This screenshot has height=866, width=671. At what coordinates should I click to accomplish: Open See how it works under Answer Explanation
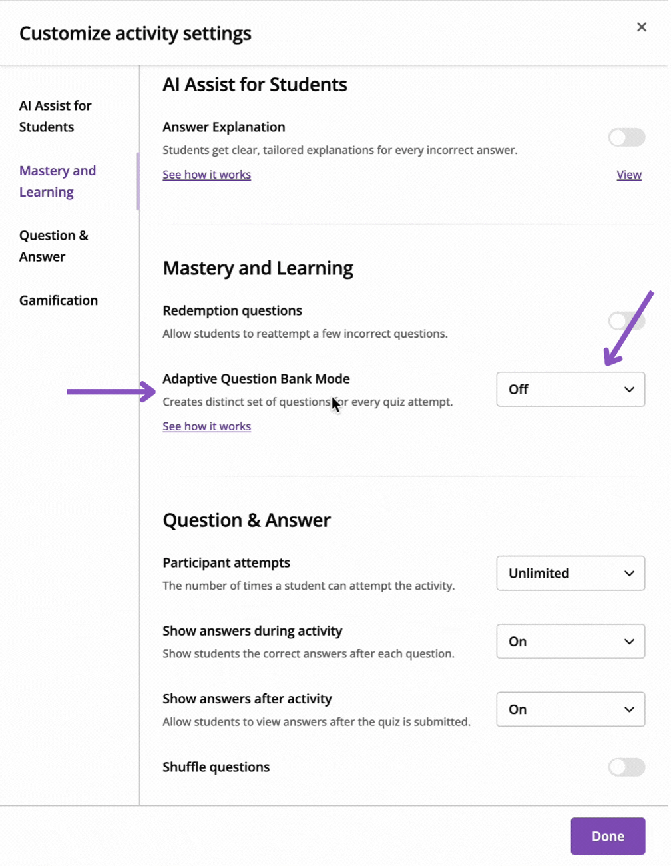click(206, 175)
